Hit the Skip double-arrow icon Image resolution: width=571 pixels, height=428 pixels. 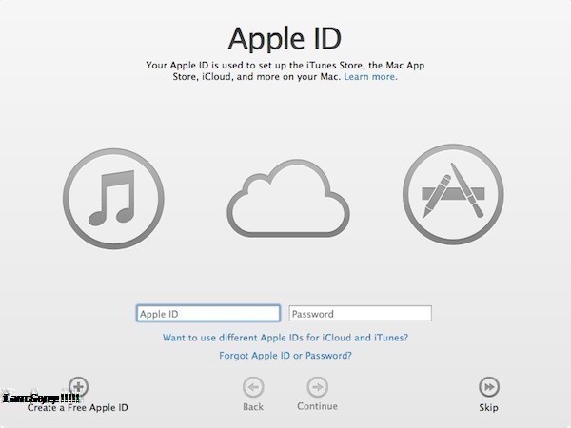click(488, 387)
